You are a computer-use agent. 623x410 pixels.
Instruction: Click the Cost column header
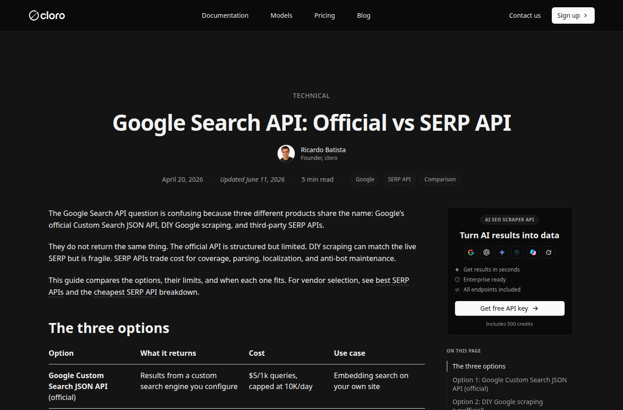[257, 353]
